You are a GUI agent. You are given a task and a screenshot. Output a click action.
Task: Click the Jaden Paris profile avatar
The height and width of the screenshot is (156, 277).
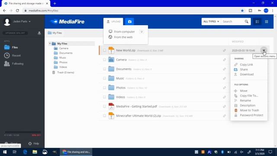click(x=7, y=22)
